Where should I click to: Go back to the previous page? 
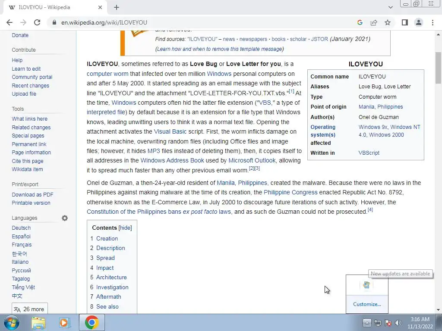click(9, 22)
